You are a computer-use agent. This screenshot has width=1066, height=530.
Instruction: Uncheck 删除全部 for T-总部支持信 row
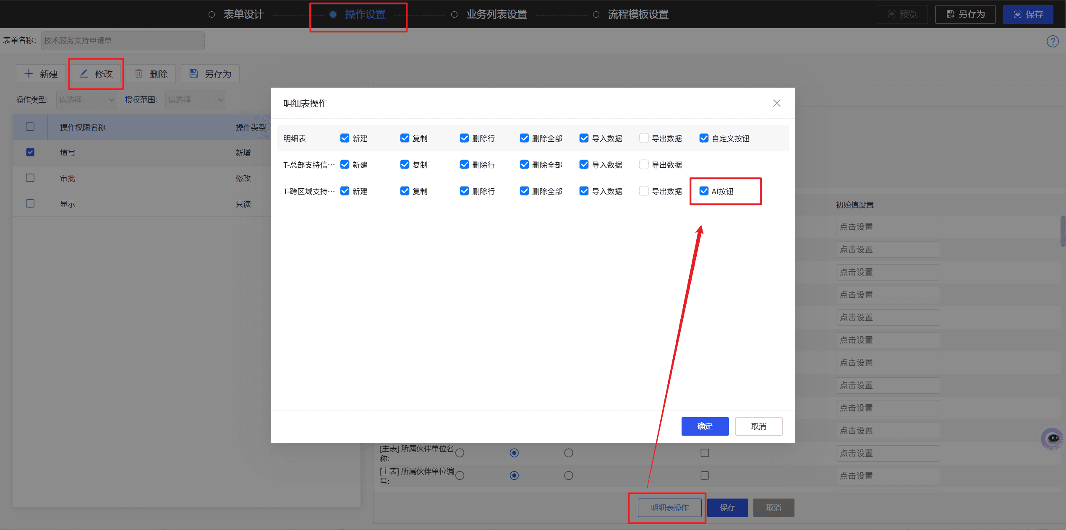tap(524, 165)
